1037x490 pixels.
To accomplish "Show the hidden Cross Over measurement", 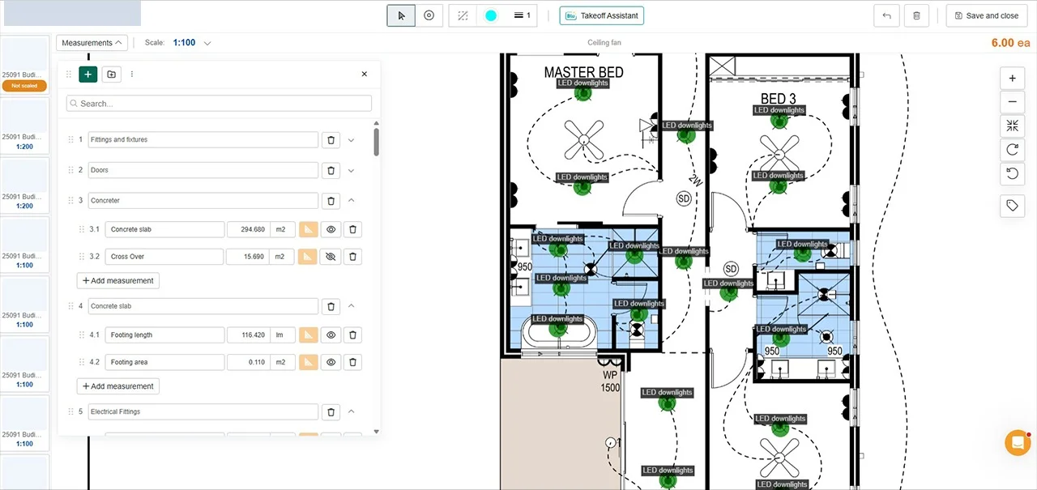I will pos(331,257).
